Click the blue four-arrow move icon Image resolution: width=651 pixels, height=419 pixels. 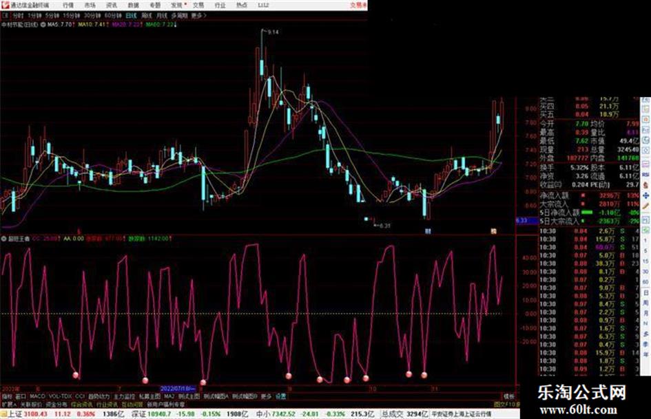(x=645, y=195)
